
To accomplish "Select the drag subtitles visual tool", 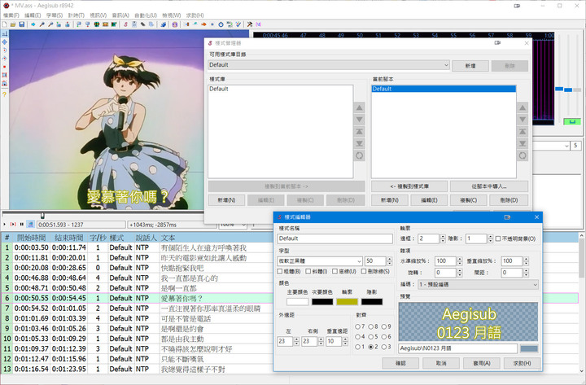I will click(x=5, y=42).
